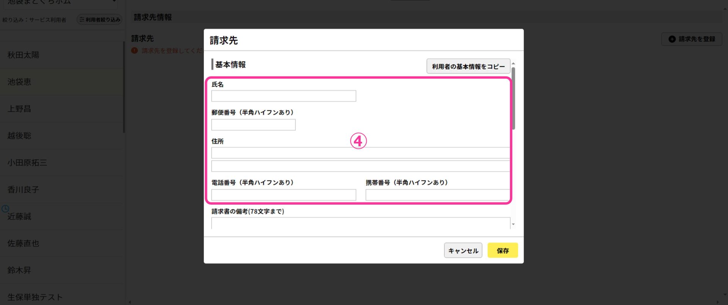Image resolution: width=728 pixels, height=305 pixels.
Task: Select user 鈴木昇 in the list
Action: click(61, 270)
